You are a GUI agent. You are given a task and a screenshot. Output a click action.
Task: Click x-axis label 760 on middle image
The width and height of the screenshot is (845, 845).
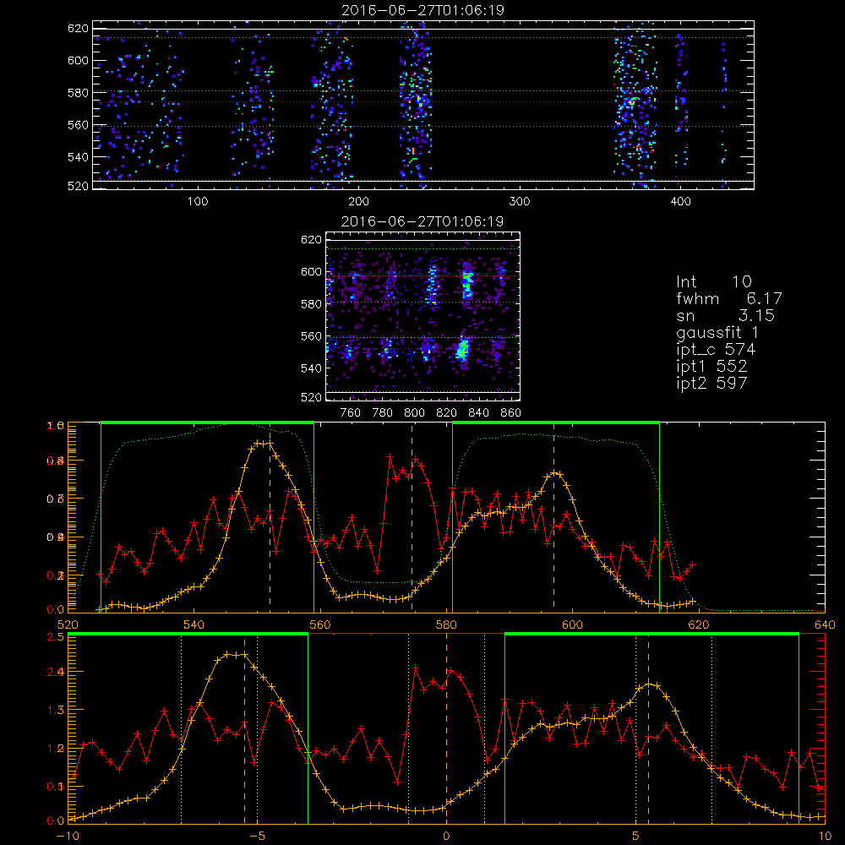(x=351, y=413)
